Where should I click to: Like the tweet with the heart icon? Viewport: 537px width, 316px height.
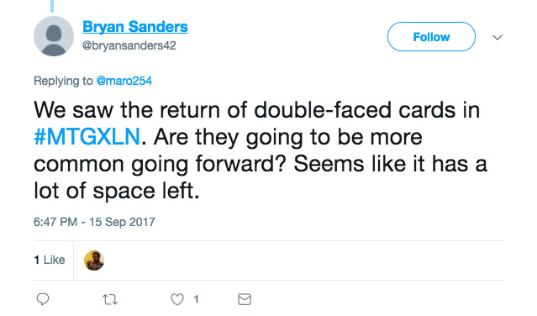[x=177, y=299]
